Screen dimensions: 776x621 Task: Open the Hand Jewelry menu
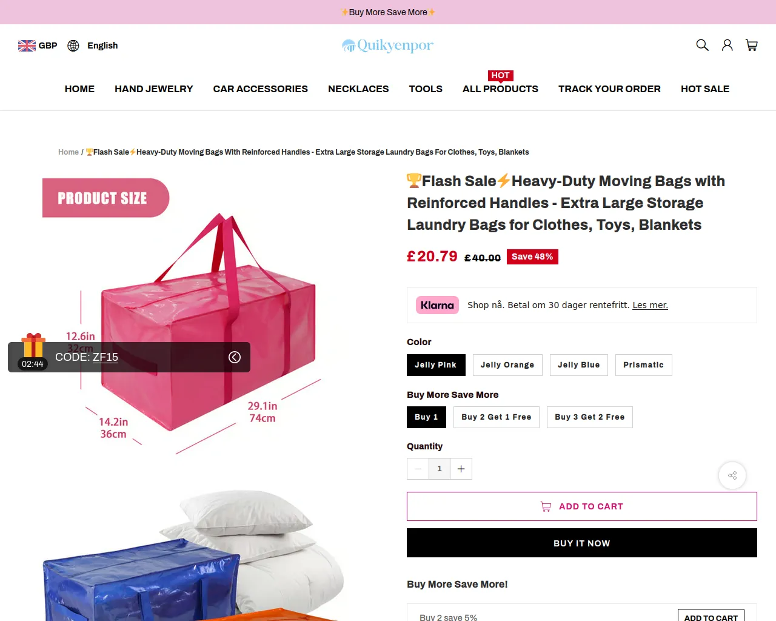click(154, 89)
